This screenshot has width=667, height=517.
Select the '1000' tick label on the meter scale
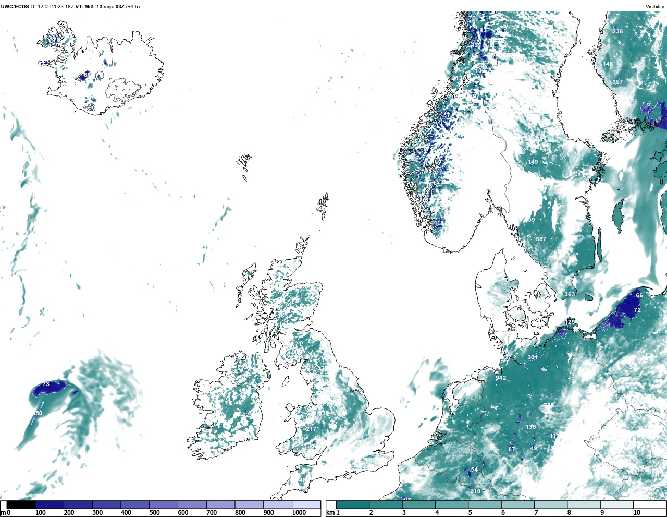[299, 513]
